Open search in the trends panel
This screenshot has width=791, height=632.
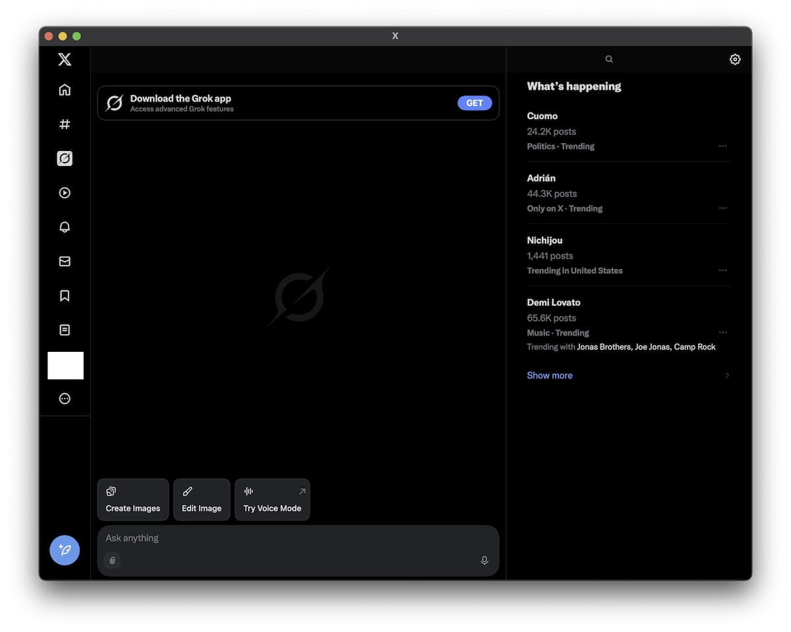608,59
